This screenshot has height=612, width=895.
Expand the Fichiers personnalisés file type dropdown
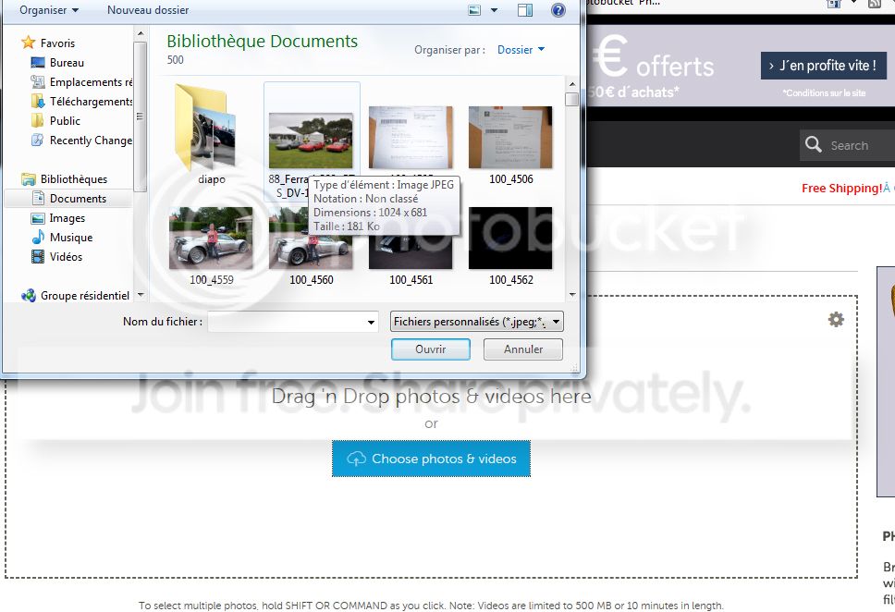coord(477,322)
